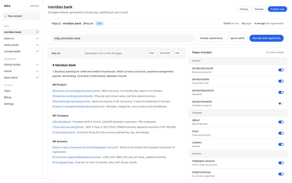The width and height of the screenshot is (292, 183).
Task: Click the Answers group header in Pages included
Action: click(238, 154)
